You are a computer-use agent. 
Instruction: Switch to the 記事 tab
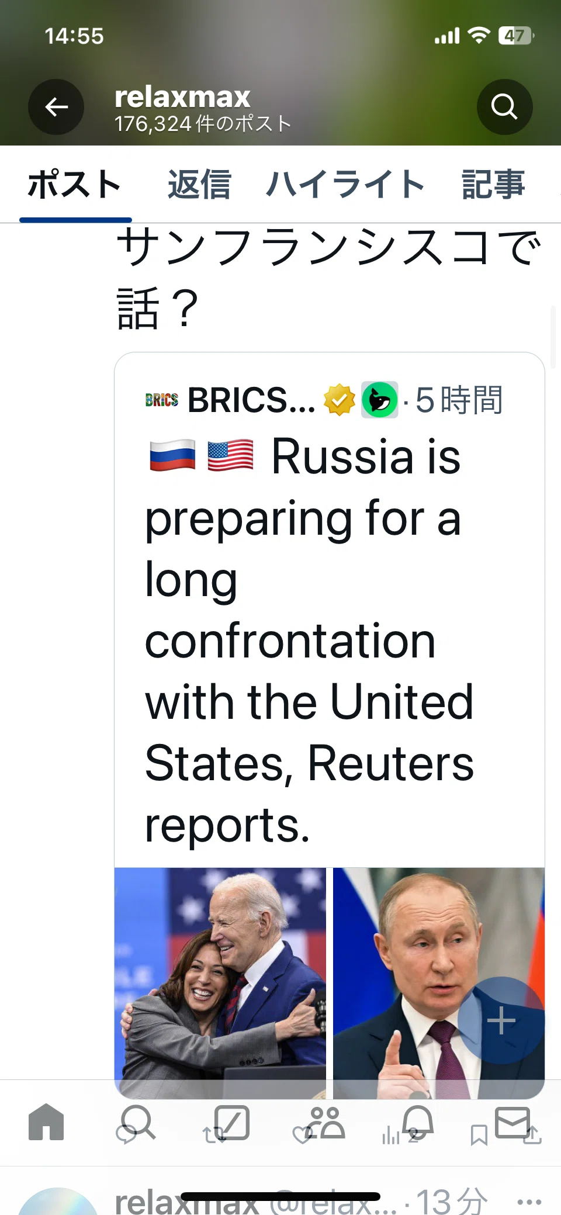493,185
